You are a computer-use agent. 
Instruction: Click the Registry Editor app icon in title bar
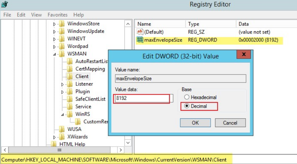point(4,4)
